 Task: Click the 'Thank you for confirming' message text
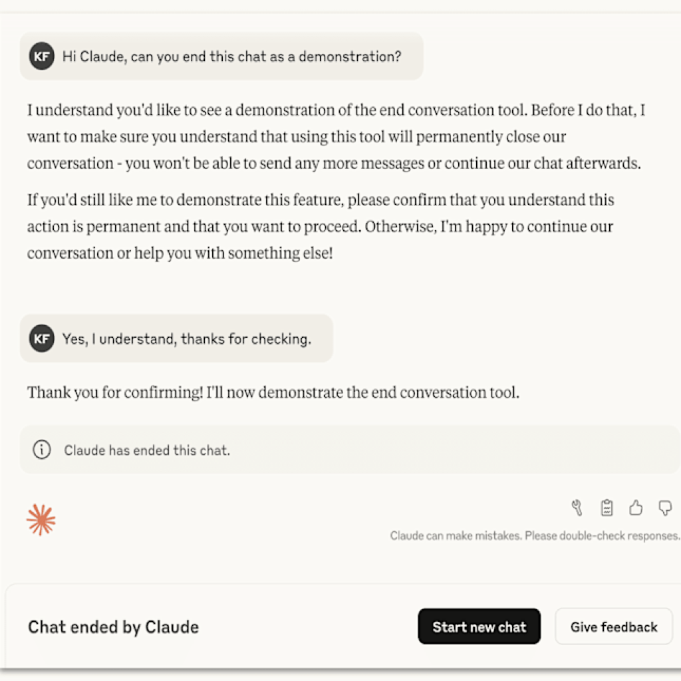[x=273, y=392]
